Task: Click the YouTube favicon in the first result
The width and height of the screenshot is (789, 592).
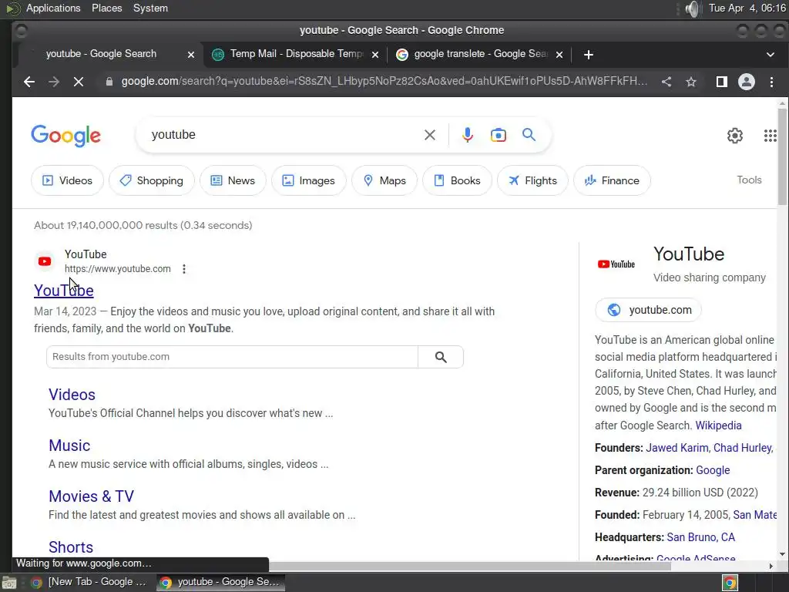Action: (x=45, y=261)
